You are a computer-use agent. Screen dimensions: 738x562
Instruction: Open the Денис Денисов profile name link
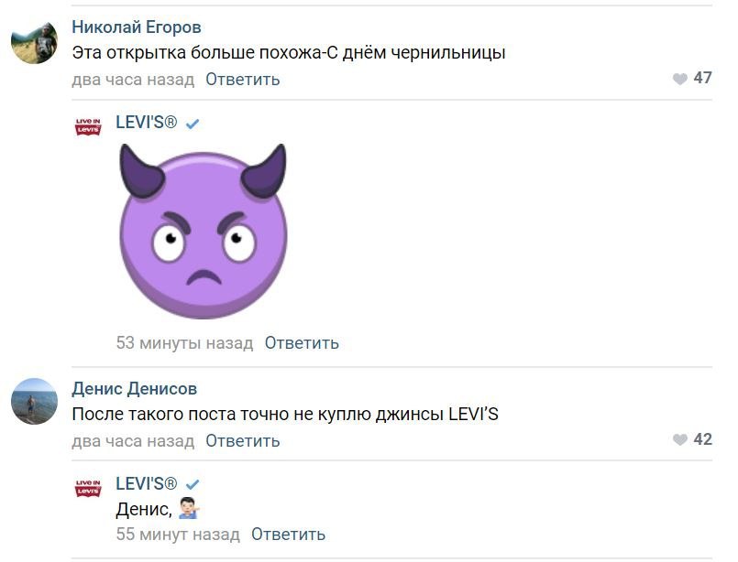135,389
